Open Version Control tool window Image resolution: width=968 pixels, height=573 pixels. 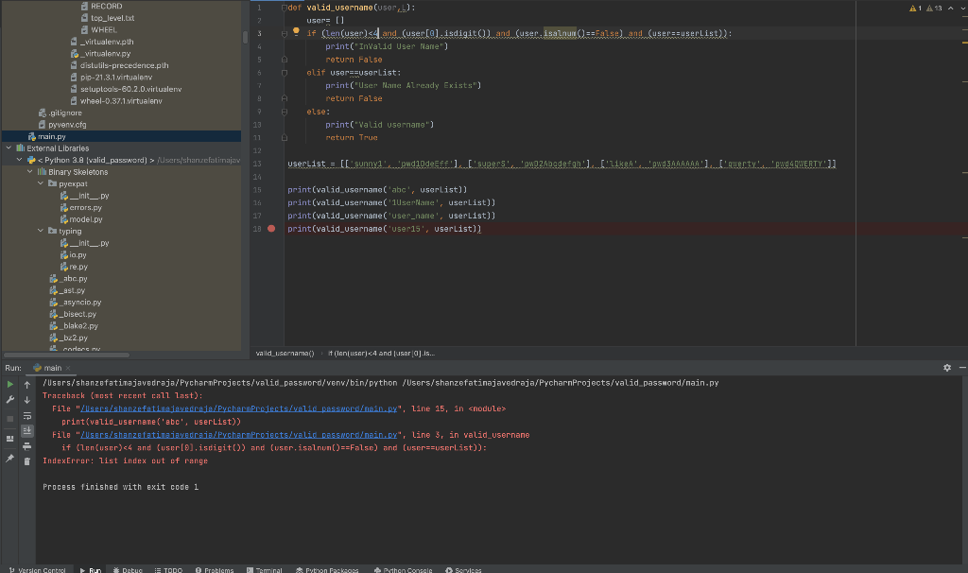[37, 570]
